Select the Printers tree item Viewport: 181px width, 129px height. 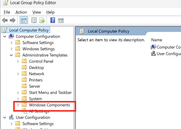click(36, 80)
